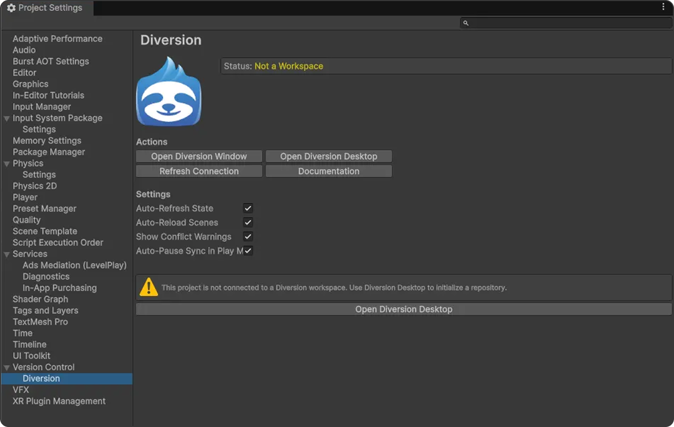This screenshot has height=427, width=674.
Task: Open Editor settings category
Action: click(x=24, y=73)
